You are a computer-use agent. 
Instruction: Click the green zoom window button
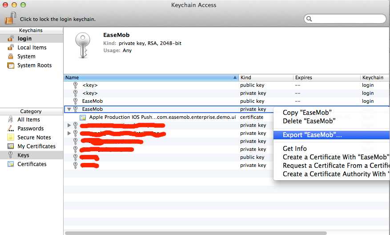pyautogui.click(x=23, y=5)
